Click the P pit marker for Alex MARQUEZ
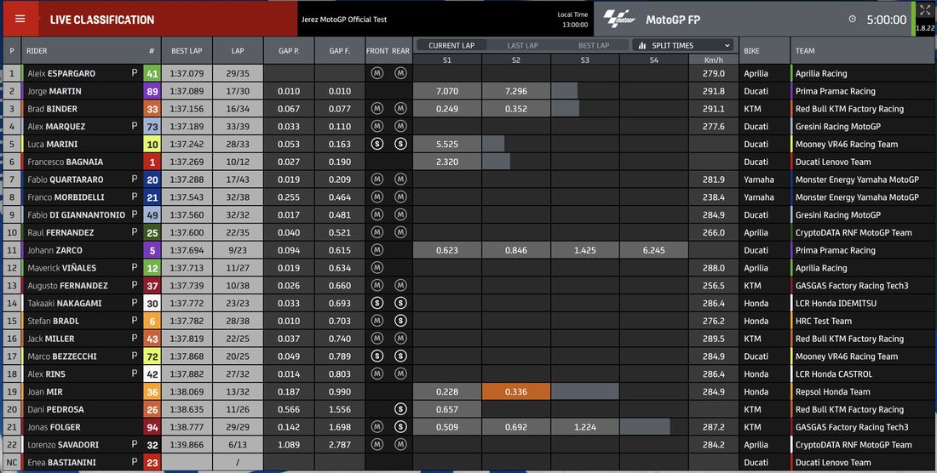The height and width of the screenshot is (473, 937). 135,127
